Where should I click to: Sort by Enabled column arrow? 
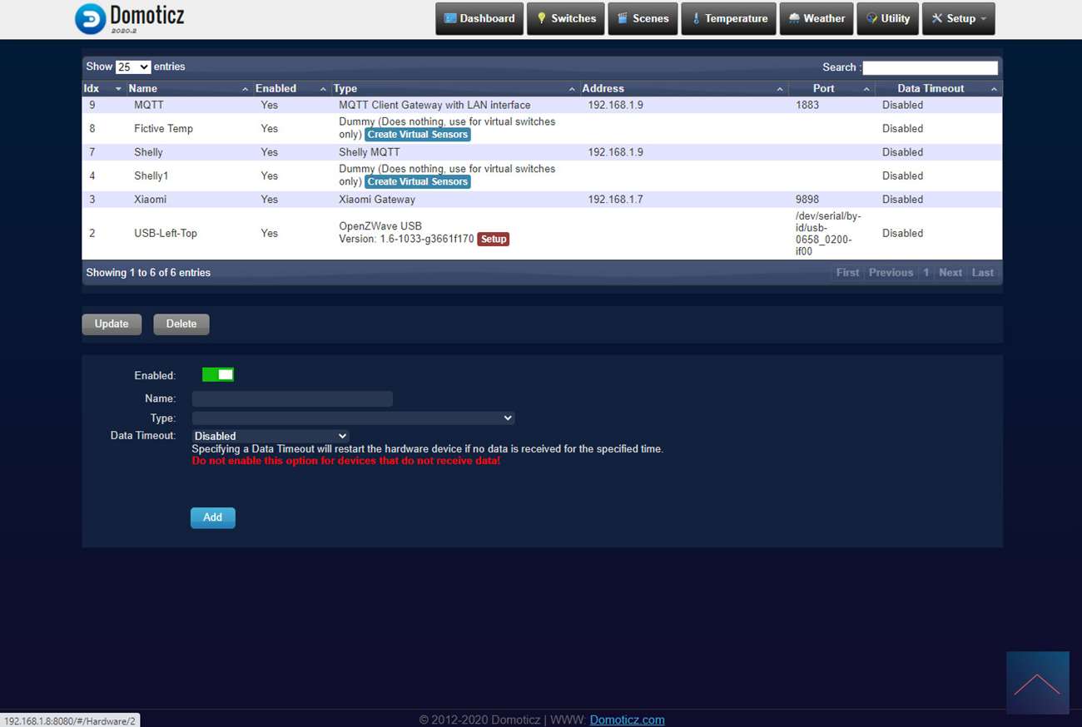click(x=323, y=89)
